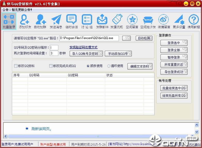Close the 快马QQ营销软件 window
This screenshot has width=202, height=148.
[198, 4]
